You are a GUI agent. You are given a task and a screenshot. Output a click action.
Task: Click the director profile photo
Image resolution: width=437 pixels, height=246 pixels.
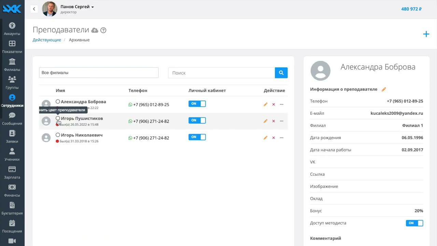(50, 9)
